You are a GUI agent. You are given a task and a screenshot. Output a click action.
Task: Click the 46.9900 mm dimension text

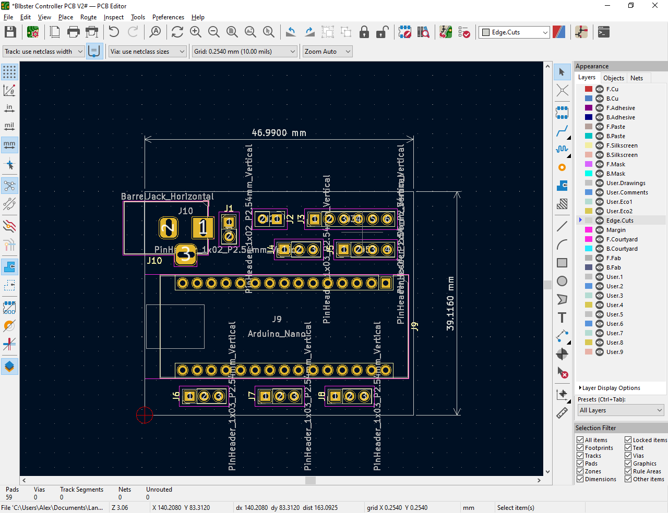pos(279,133)
